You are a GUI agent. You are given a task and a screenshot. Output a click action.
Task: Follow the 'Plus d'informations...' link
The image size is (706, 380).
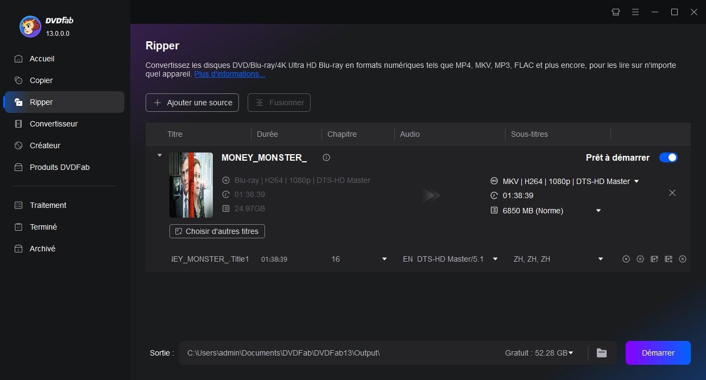(x=230, y=74)
